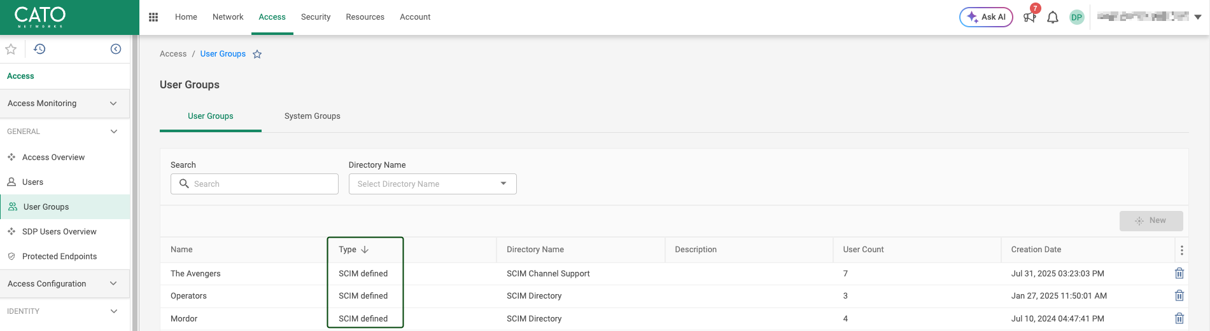1210x331 pixels.
Task: Click the Access sidebar heading
Action: 20,76
